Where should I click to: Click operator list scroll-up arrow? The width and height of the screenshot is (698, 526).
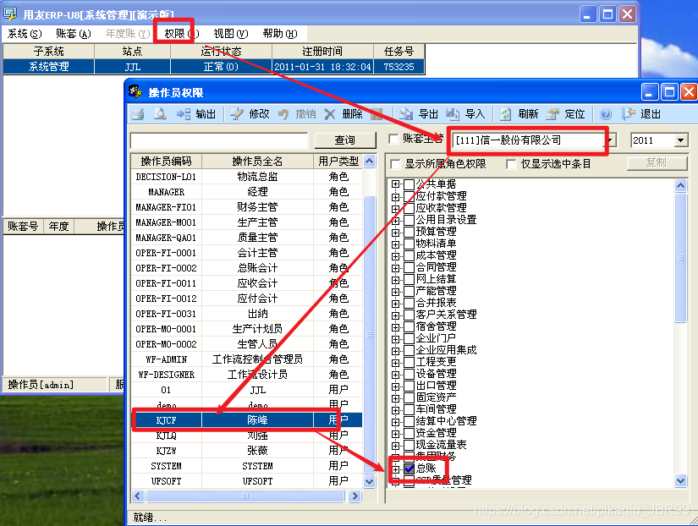(x=369, y=161)
